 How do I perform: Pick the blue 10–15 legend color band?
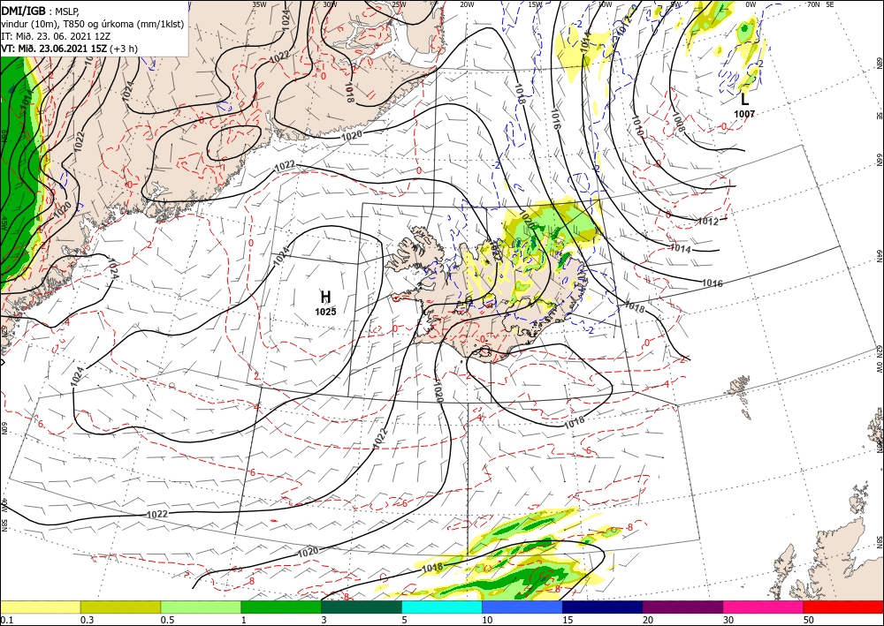(522, 607)
